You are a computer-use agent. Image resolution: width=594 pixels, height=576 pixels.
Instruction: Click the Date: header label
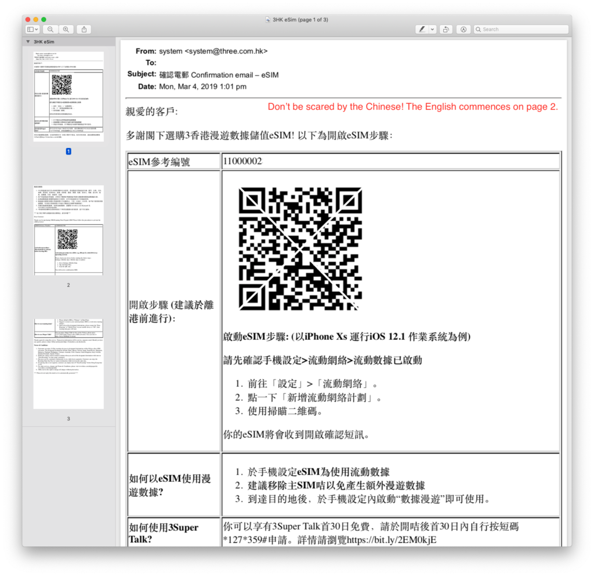[x=147, y=87]
